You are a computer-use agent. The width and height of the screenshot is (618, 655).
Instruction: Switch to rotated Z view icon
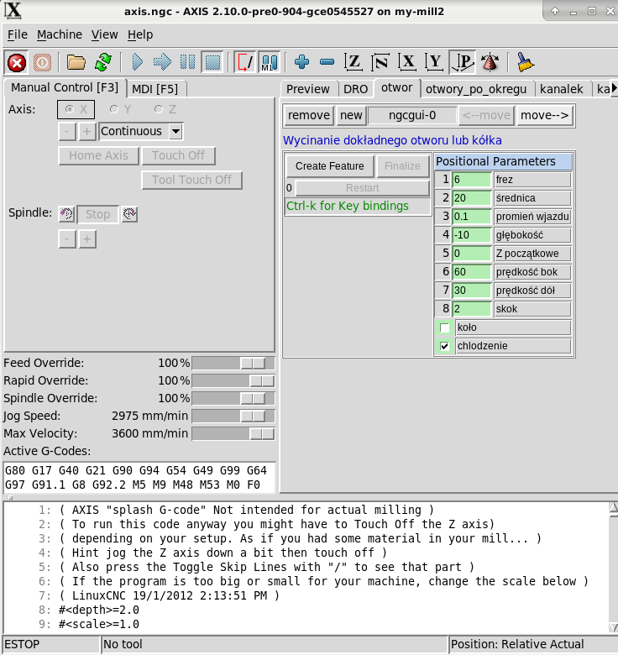380,63
